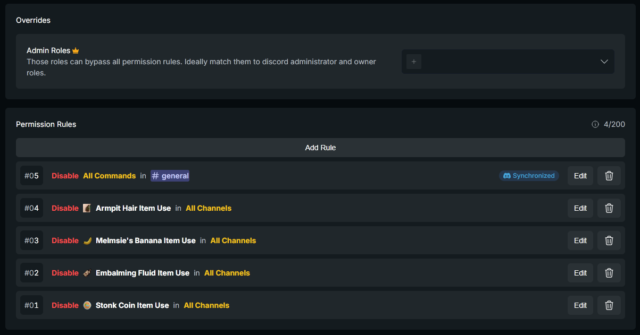This screenshot has width=640, height=335.
Task: Click the trash icon on rule #03
Action: point(609,240)
